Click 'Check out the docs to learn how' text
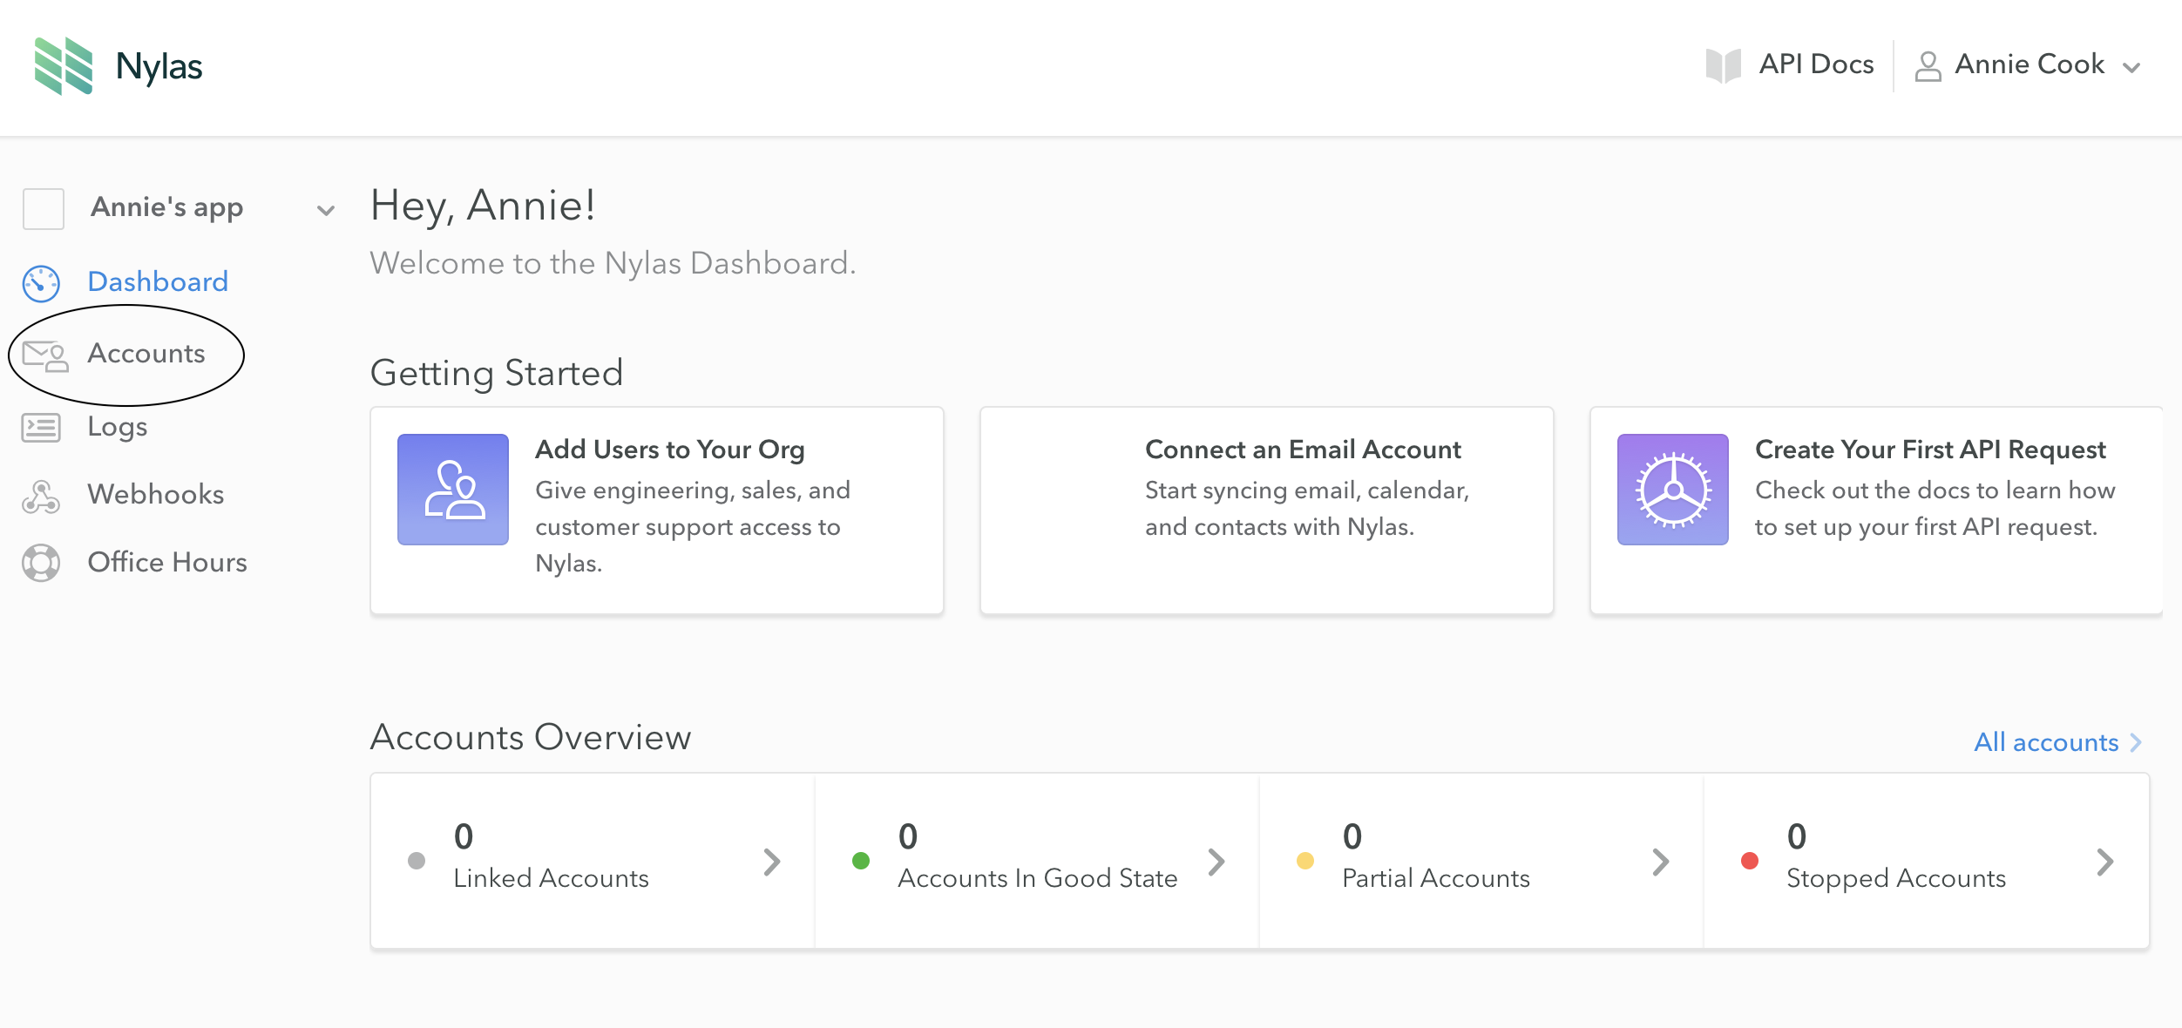Screen dimensions: 2182x1028 pos(1935,490)
